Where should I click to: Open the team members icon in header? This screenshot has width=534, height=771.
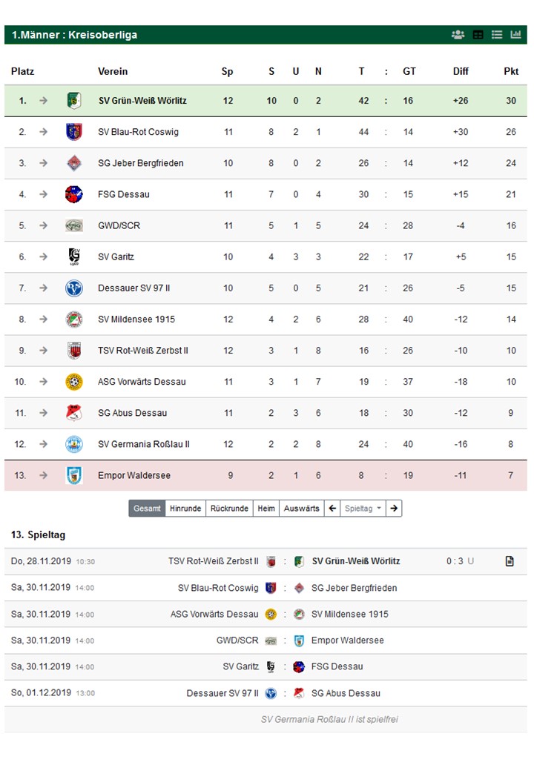click(x=458, y=35)
